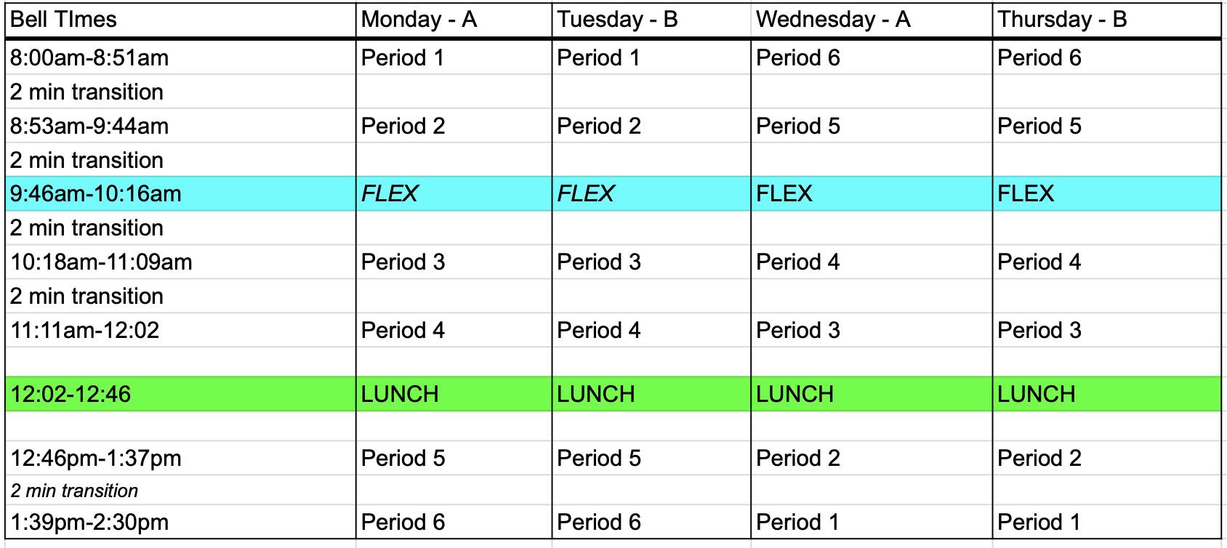Select Wednesday's Period 6 cell
Viewport: 1227px width, 548px height.
tap(872, 57)
